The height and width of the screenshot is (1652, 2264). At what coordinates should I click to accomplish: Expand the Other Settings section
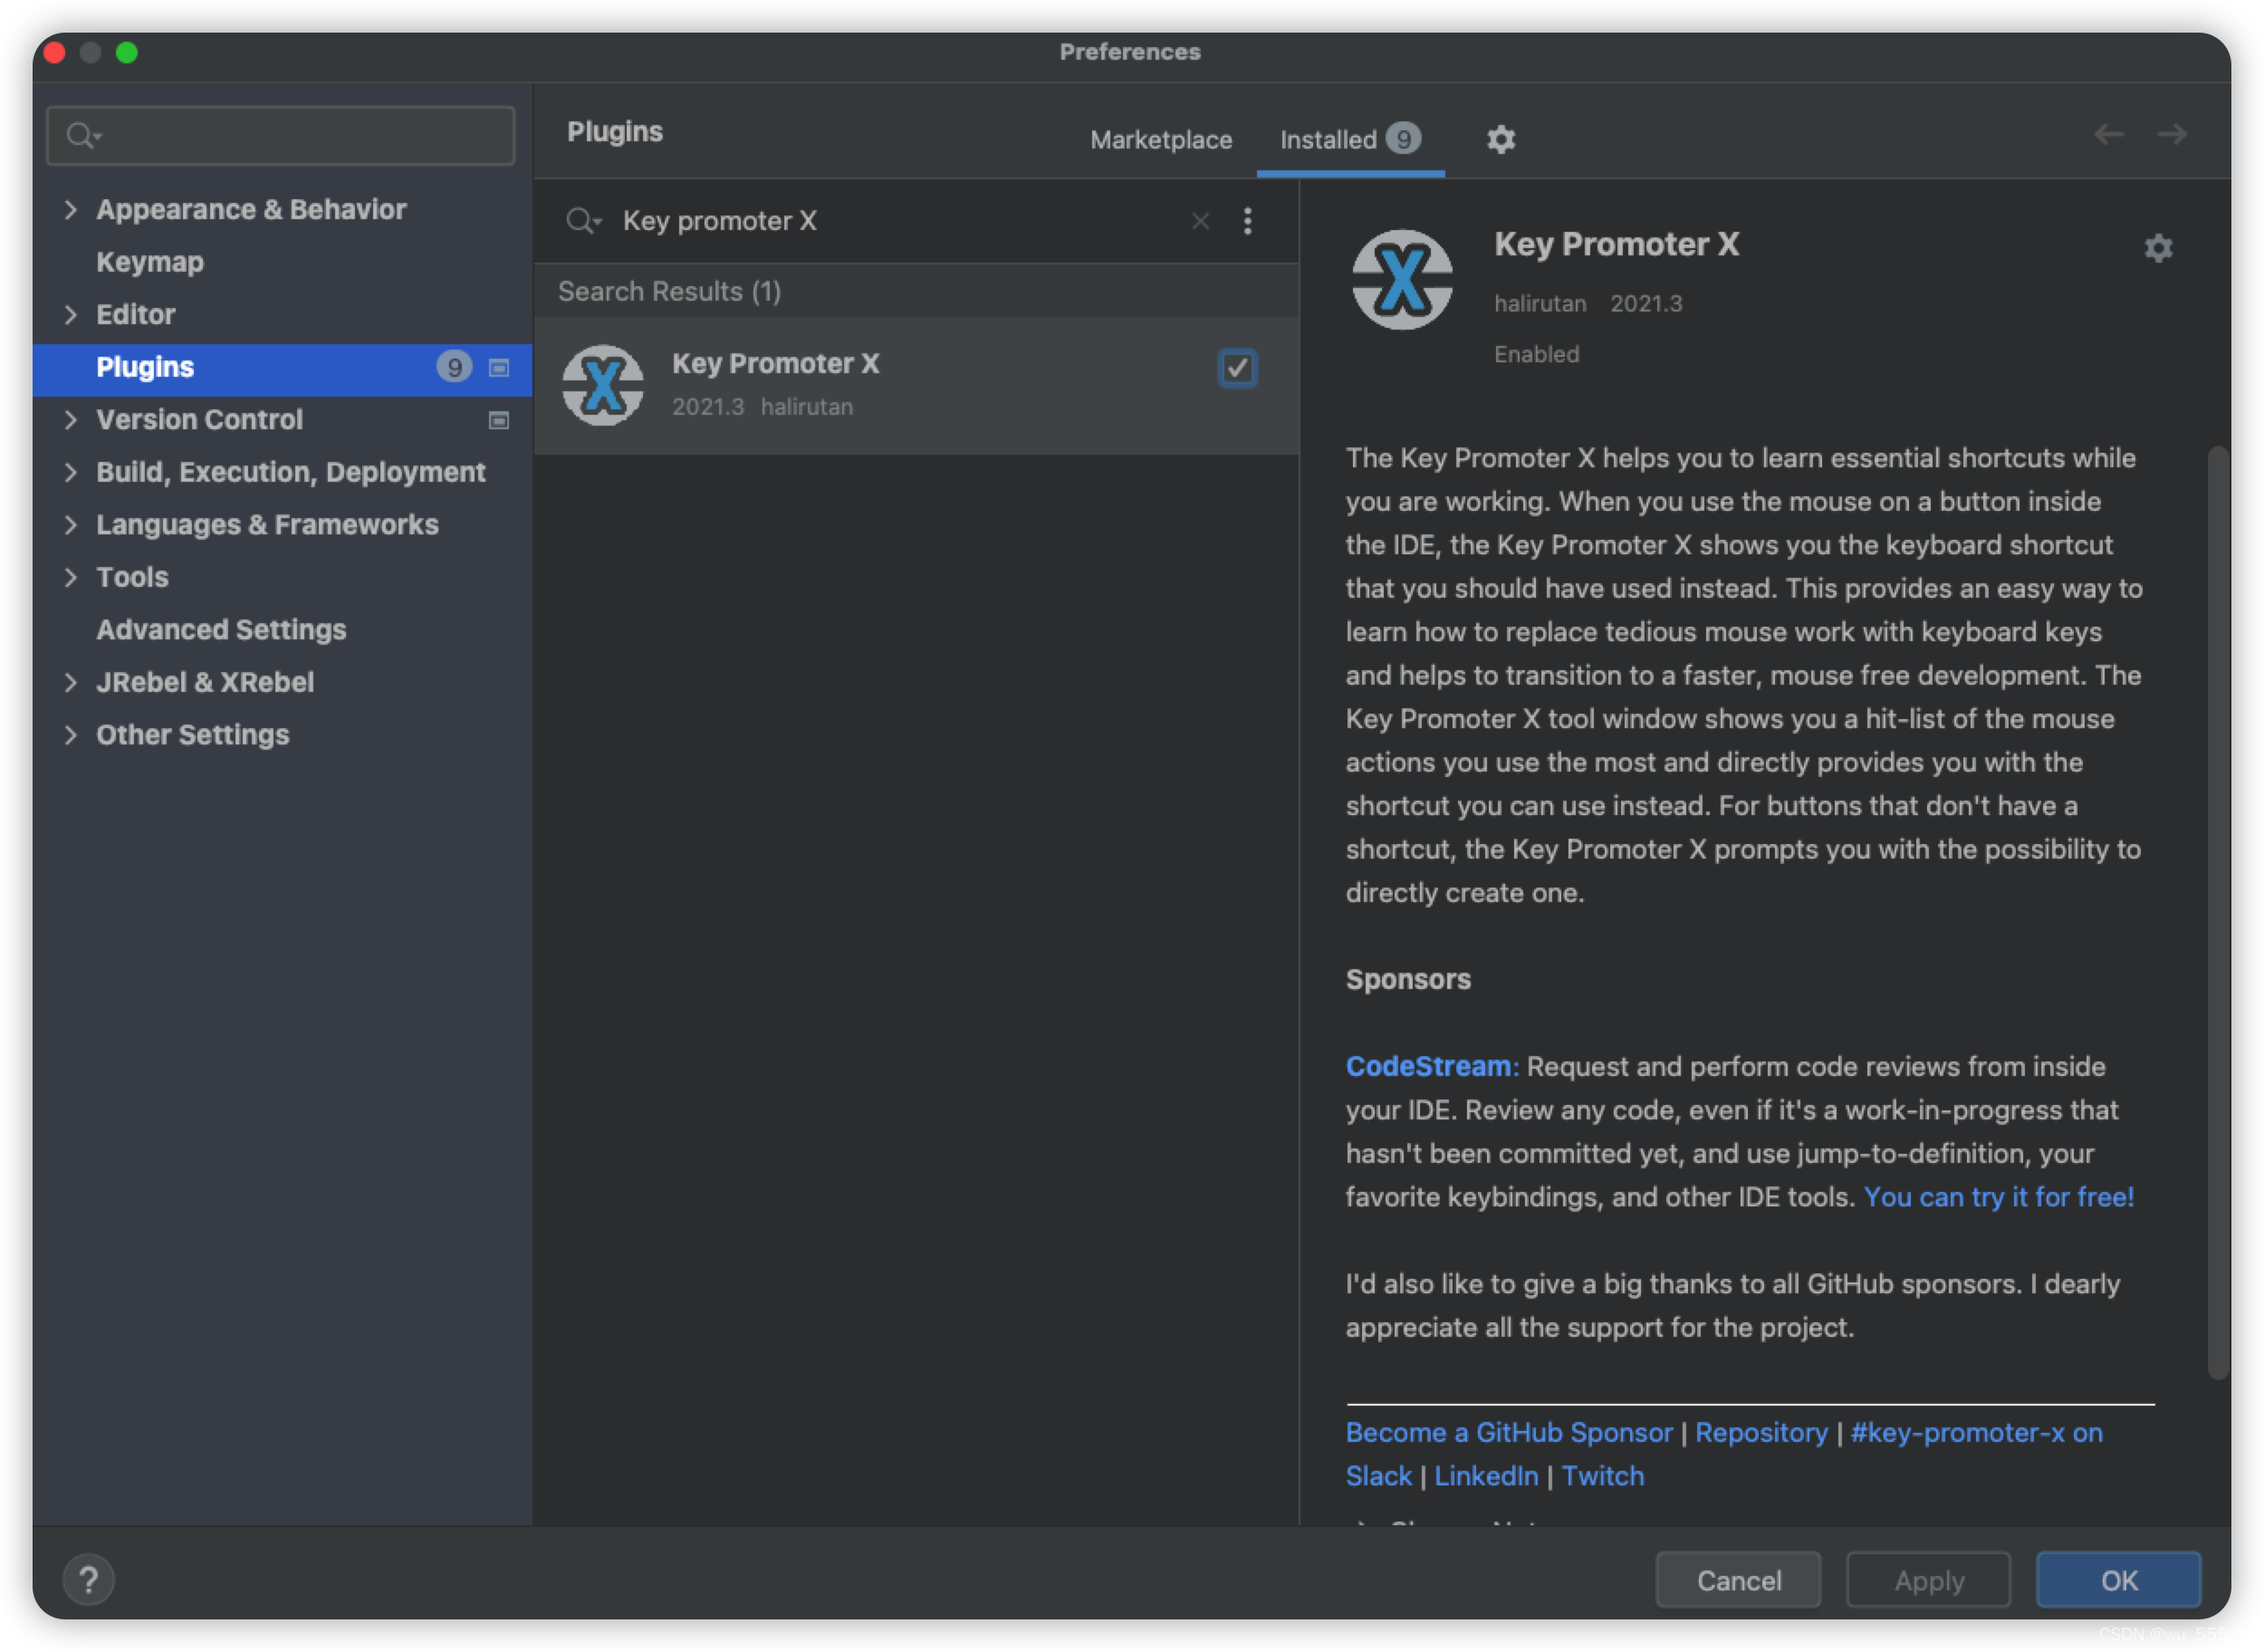coord(70,735)
